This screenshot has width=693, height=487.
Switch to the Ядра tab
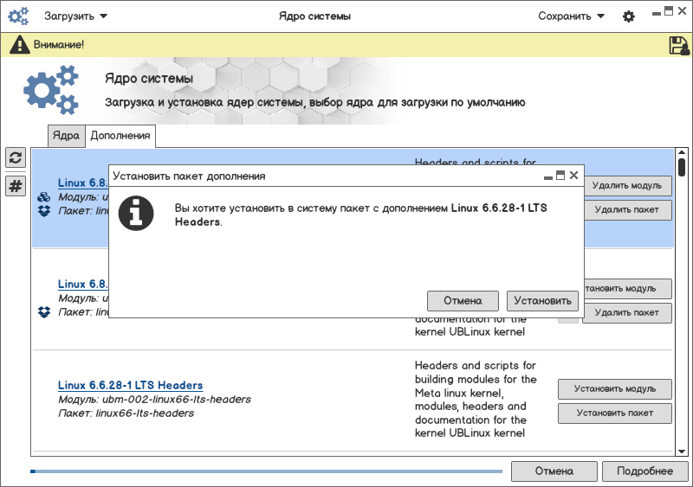(66, 136)
